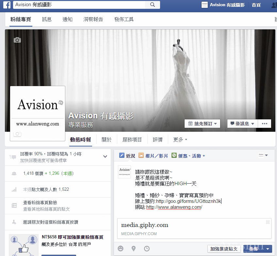This screenshot has width=277, height=256.
Task: Click the 加強推廣貼文 button
Action: (224, 249)
